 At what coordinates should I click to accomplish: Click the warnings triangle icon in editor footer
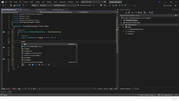click(x=19, y=89)
